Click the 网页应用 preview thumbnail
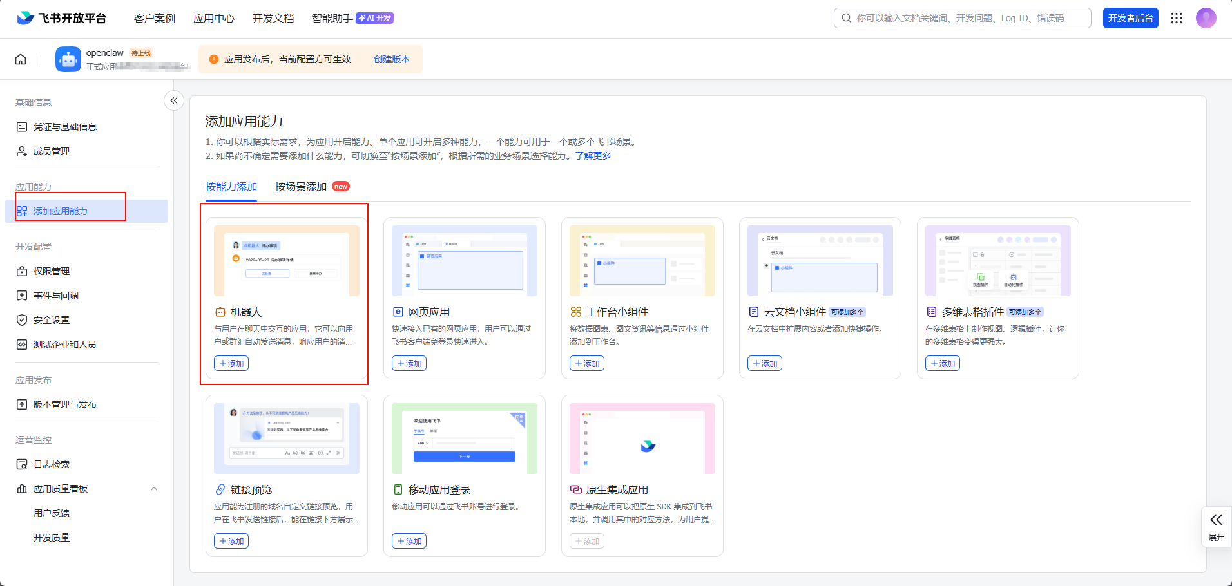The height and width of the screenshot is (586, 1232). (464, 261)
